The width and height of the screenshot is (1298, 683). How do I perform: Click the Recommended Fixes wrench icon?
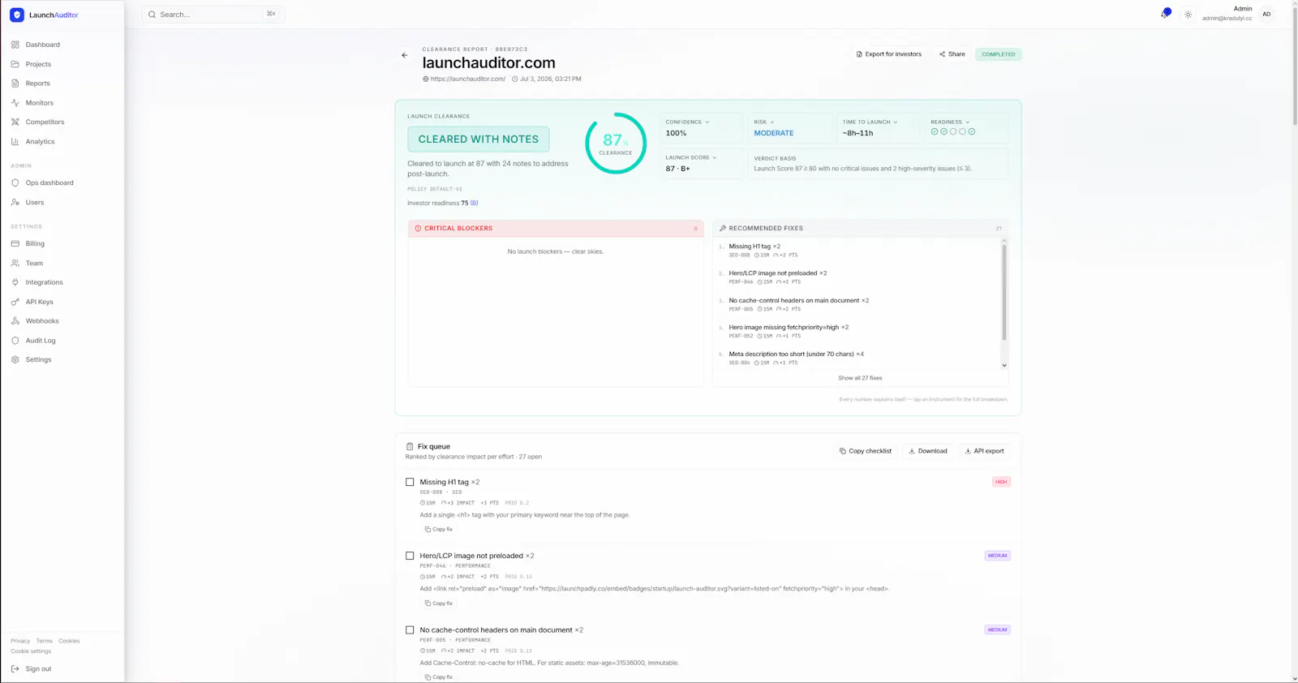click(723, 228)
